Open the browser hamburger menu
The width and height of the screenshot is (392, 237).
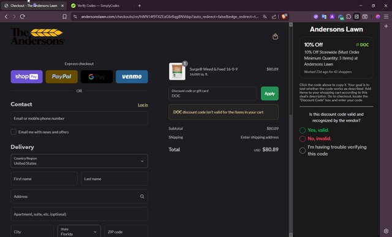point(386,17)
